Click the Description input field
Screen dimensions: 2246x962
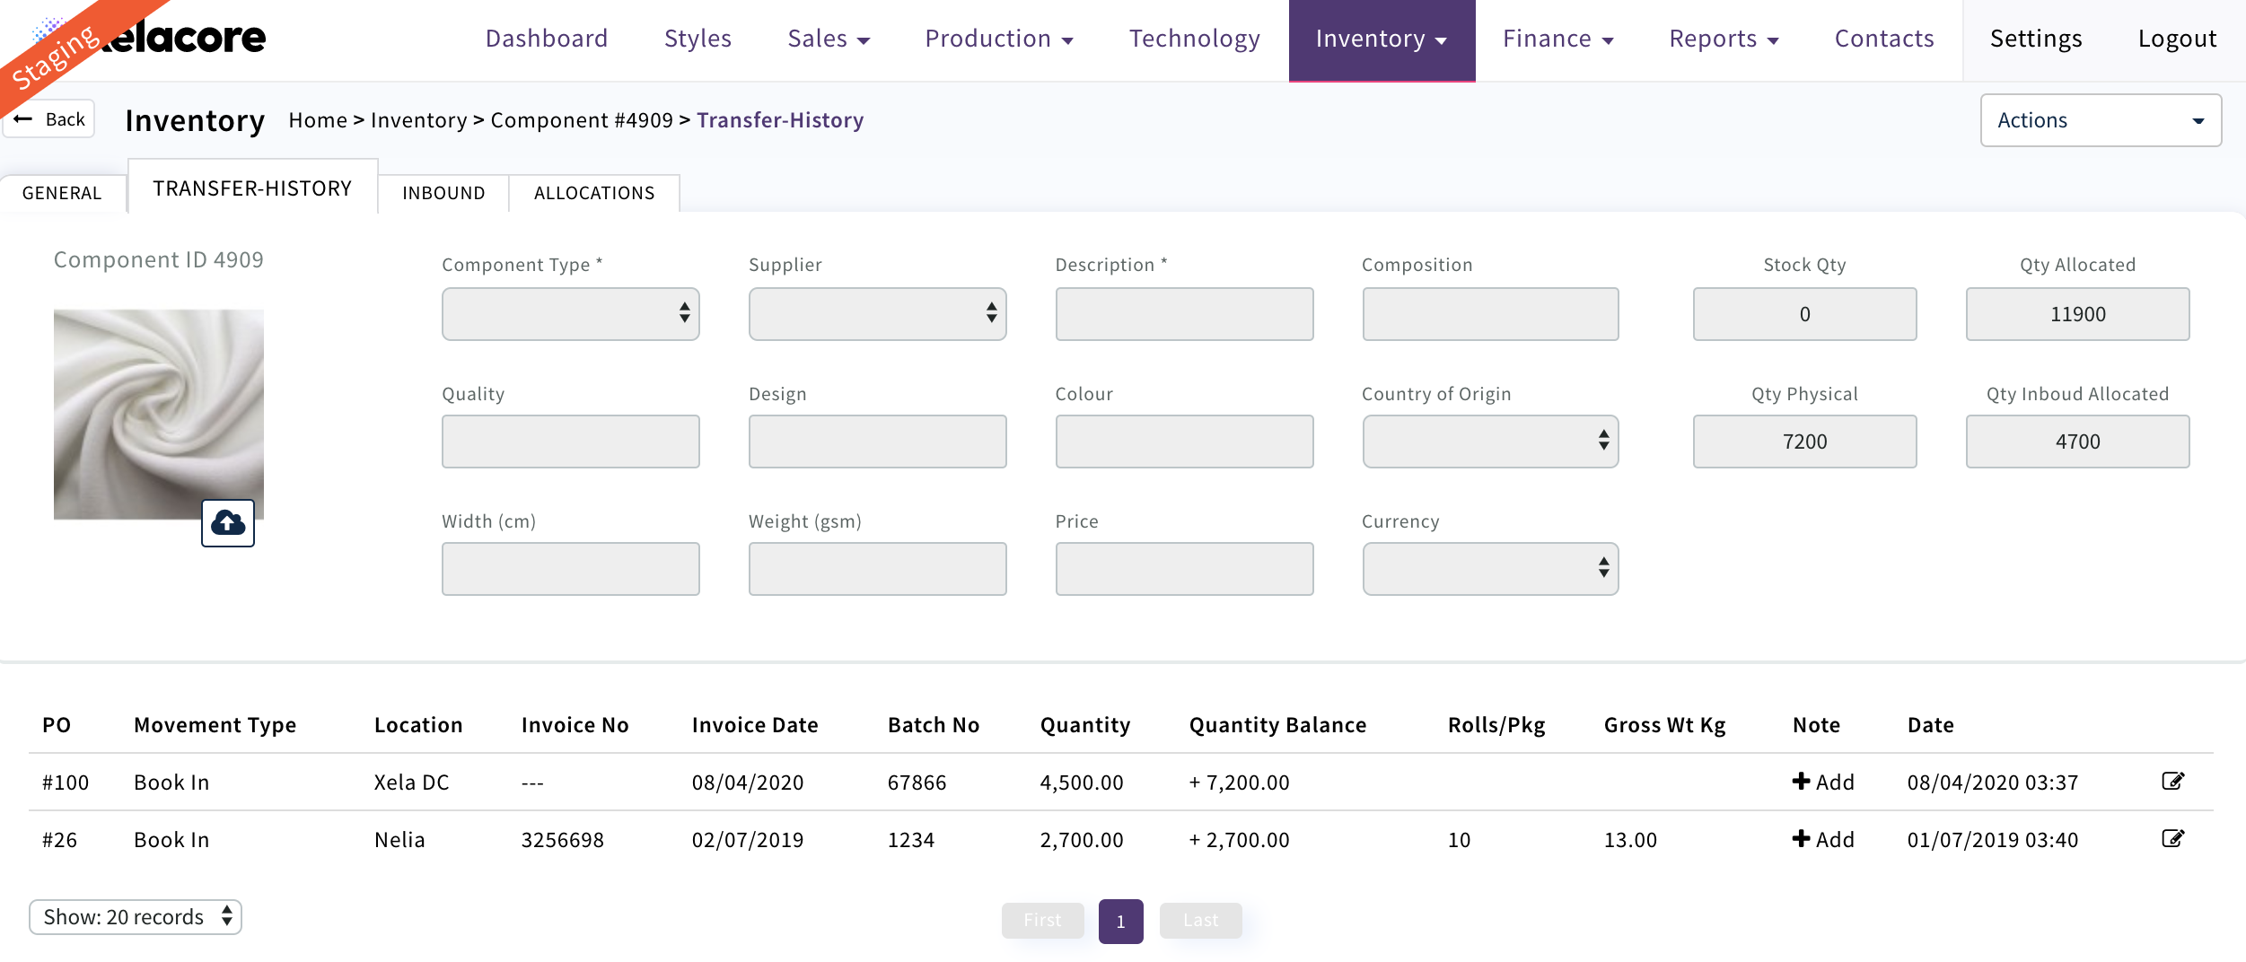(1183, 314)
